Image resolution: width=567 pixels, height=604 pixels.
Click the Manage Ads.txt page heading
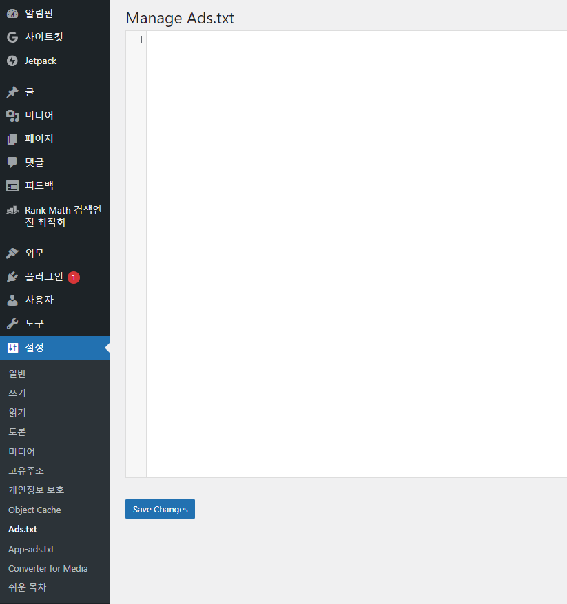coord(180,18)
